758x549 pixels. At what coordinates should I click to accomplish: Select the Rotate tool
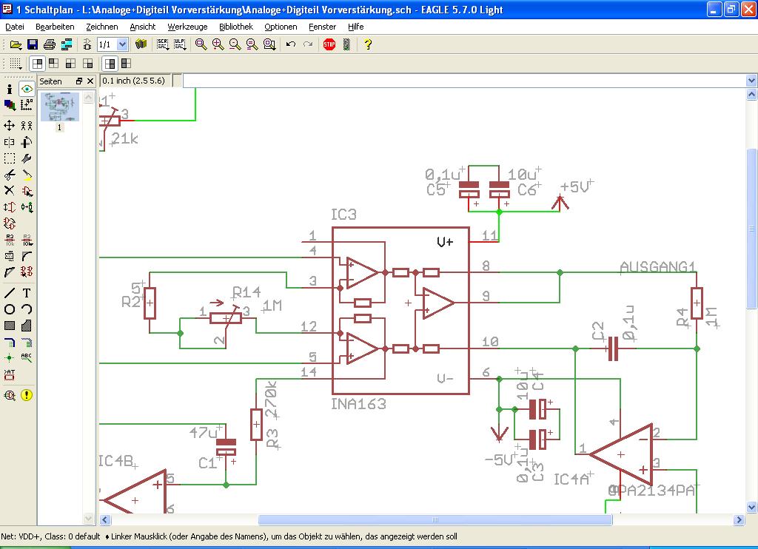pyautogui.click(x=27, y=142)
